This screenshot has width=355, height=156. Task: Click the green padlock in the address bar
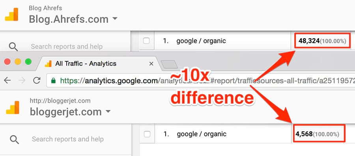53,80
